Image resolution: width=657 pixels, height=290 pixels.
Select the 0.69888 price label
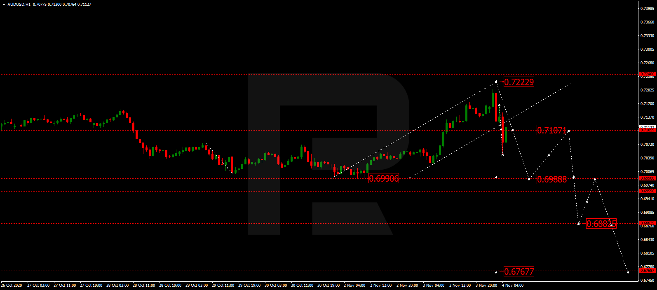(552, 179)
